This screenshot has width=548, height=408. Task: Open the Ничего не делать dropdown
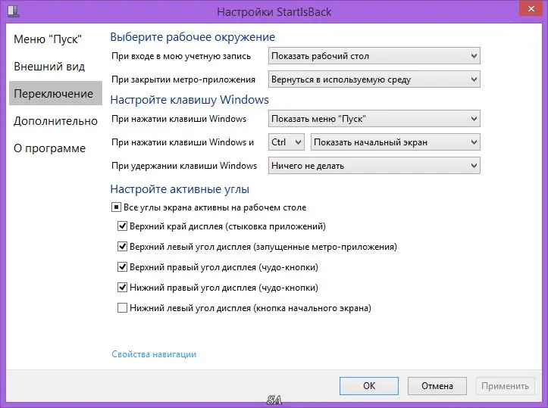coord(374,166)
